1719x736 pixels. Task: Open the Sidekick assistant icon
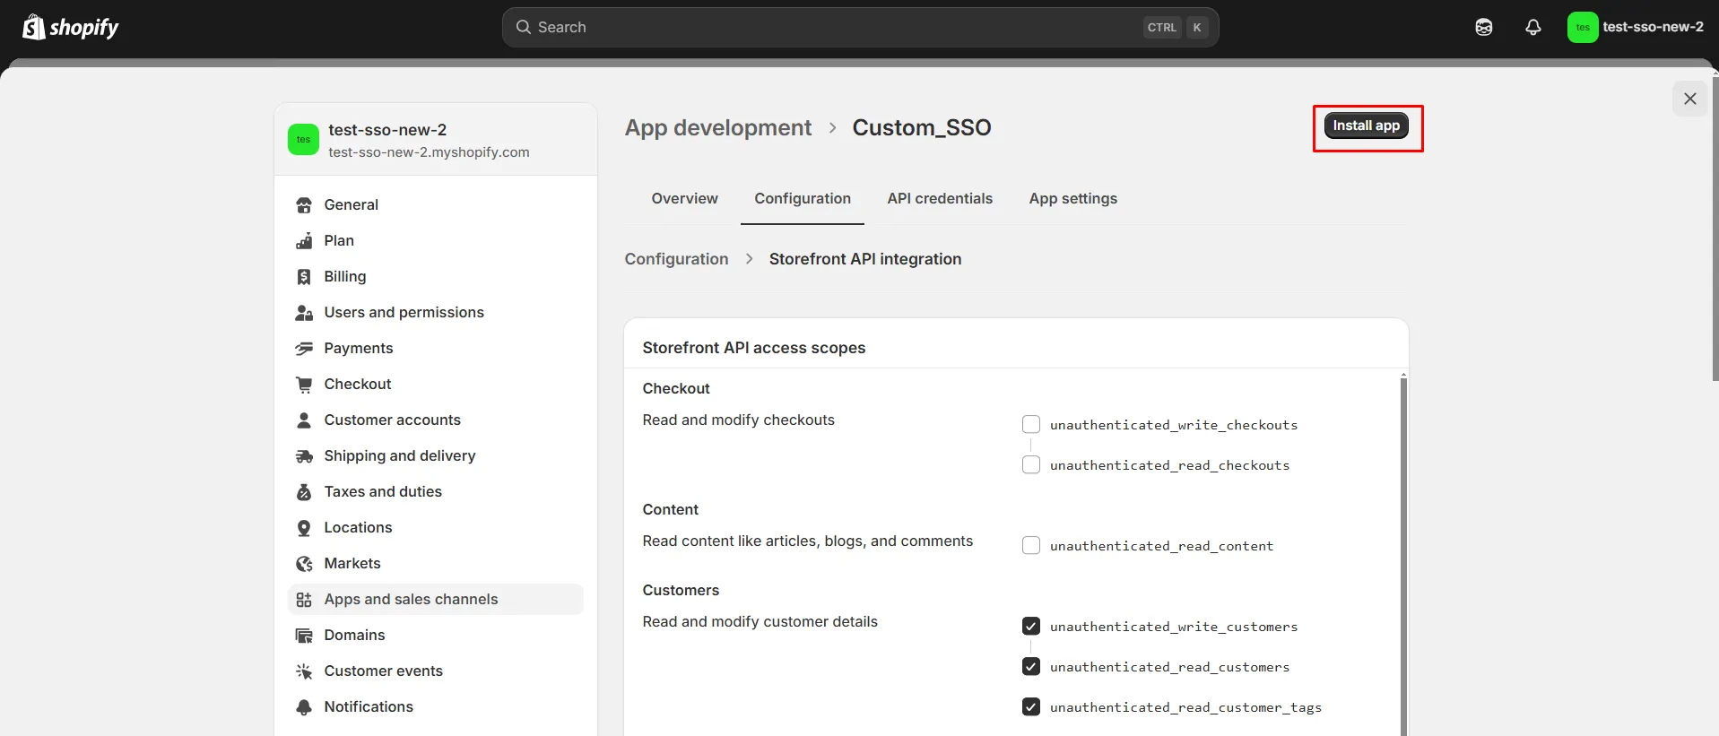pyautogui.click(x=1484, y=28)
